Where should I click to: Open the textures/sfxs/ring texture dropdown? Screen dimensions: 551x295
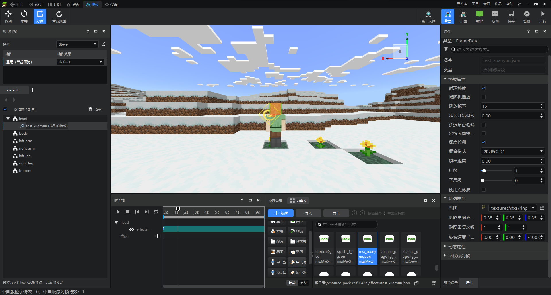point(513,208)
